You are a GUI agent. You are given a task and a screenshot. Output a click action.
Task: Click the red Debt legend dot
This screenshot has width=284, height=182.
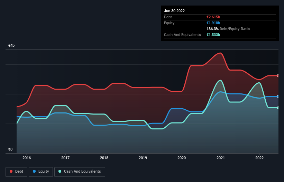click(11, 171)
